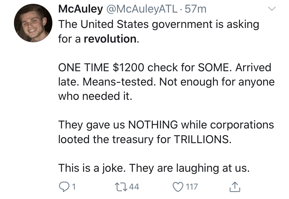The image size is (289, 199).
Task: Click the McAuley display name
Action: coord(81,9)
